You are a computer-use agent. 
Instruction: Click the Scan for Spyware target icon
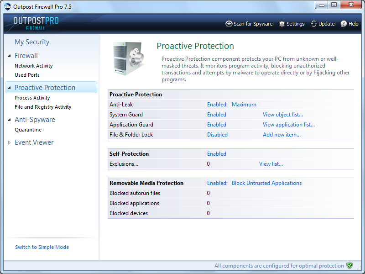tap(229, 24)
